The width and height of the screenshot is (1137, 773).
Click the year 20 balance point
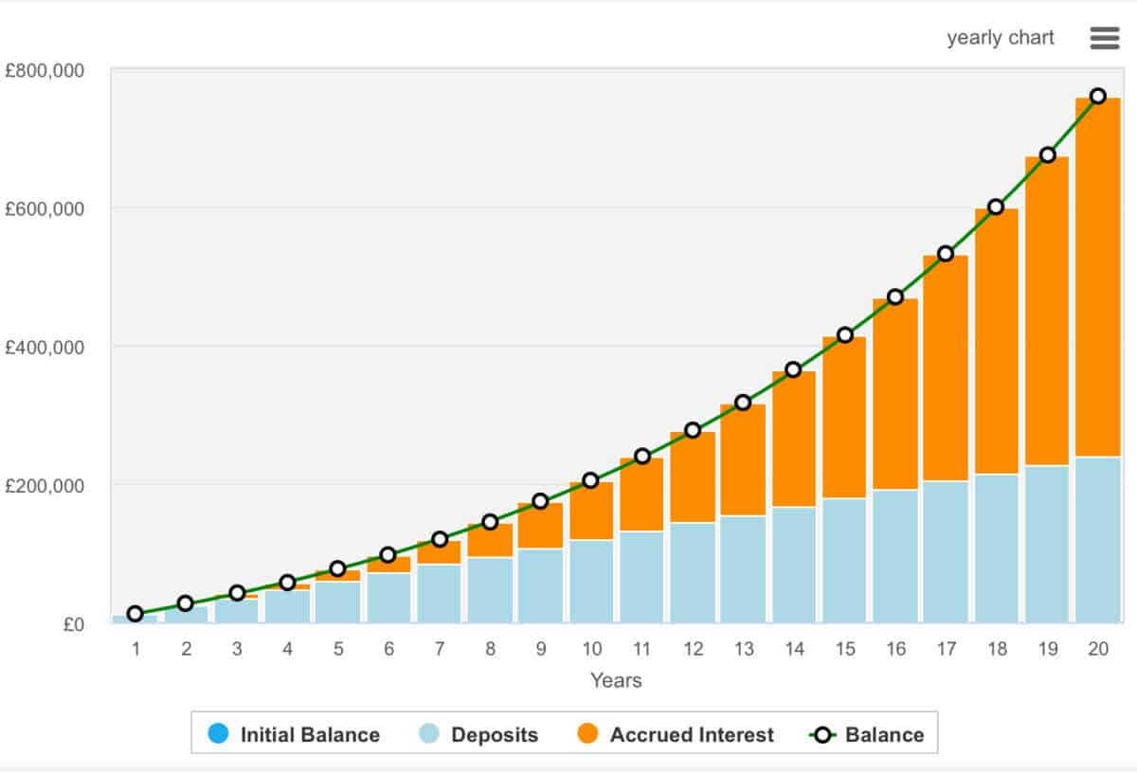tap(1098, 96)
